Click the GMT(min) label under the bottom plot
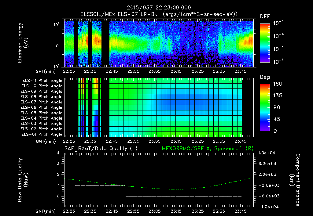This screenshot has width=313, height=216. click(46, 211)
